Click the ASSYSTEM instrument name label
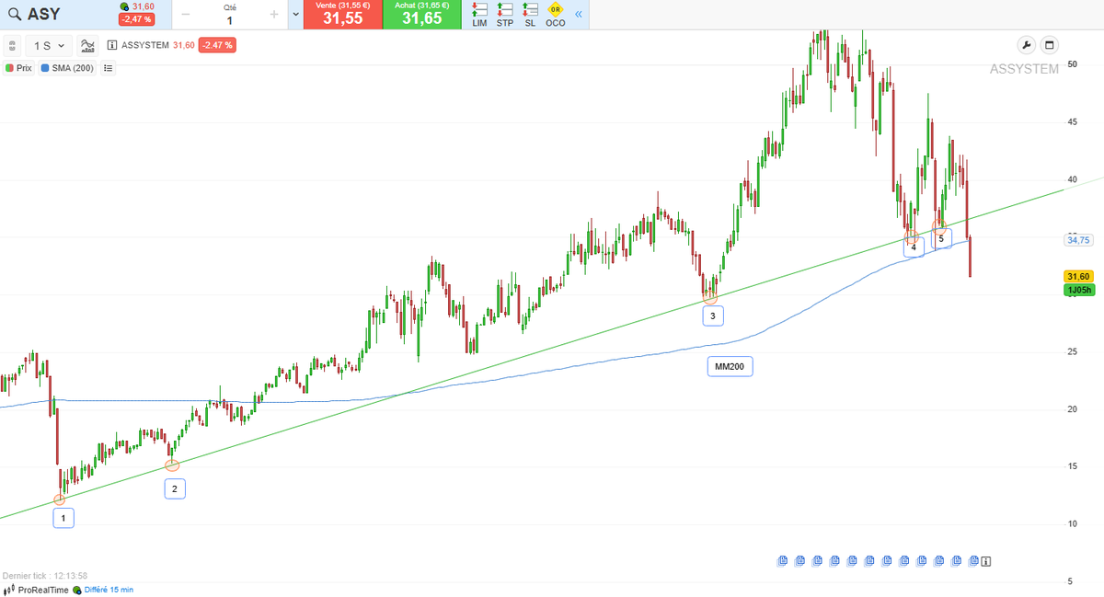 (145, 45)
